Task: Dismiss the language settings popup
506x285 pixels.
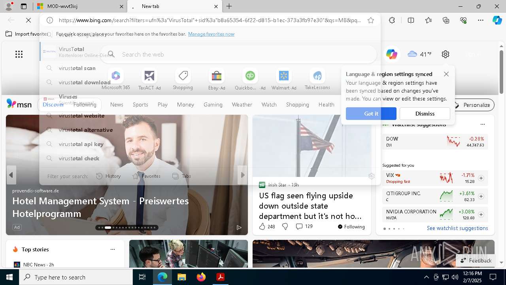Action: point(425,114)
